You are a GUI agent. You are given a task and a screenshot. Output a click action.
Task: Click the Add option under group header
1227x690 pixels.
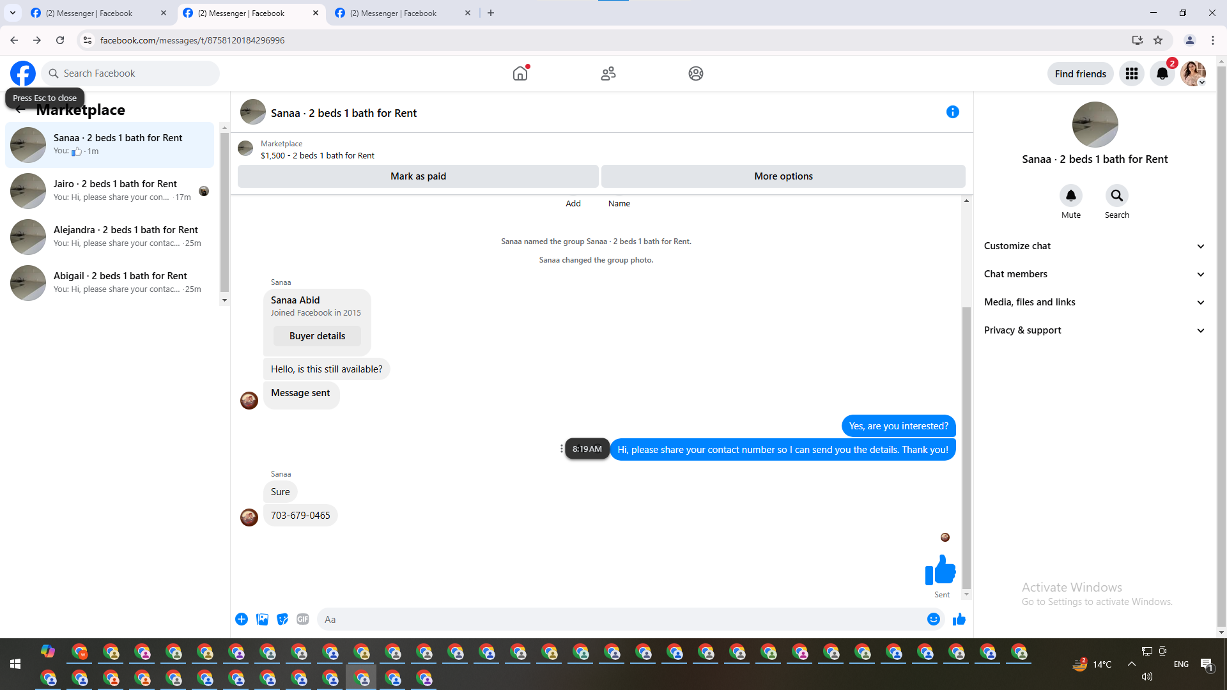pos(573,203)
